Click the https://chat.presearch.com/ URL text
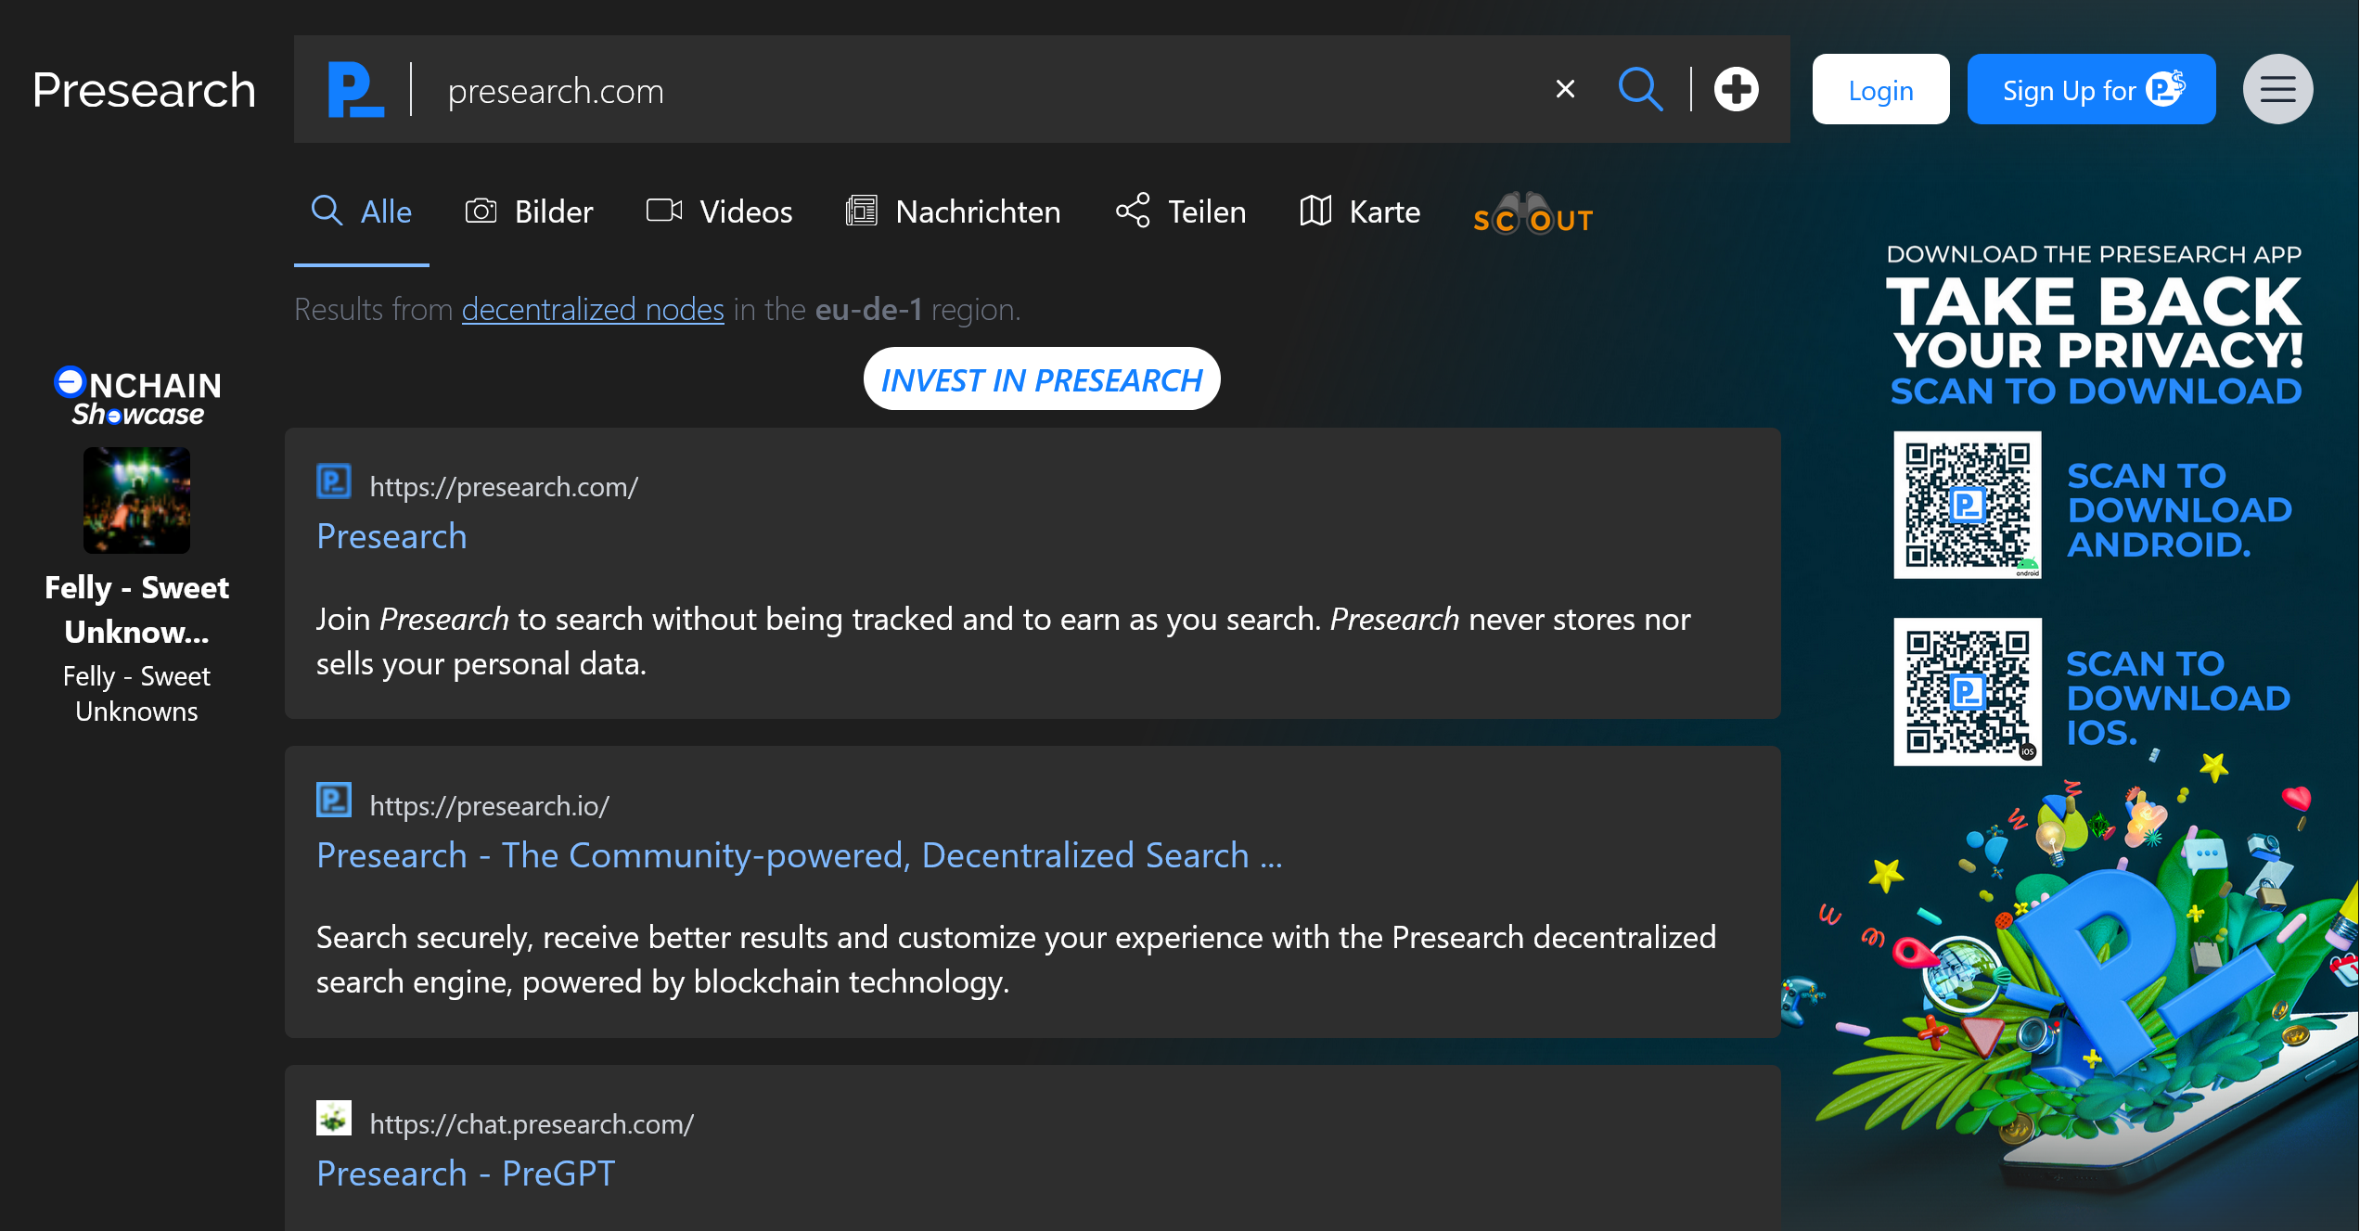Viewport: 2360px width, 1231px height. click(532, 1123)
